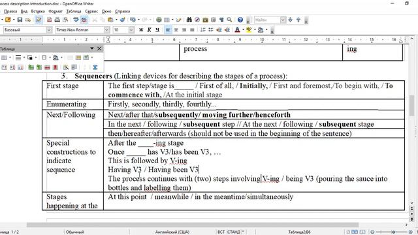This screenshot has height=235, width=418.
Task: Open the undo history dropdown
Action: pyautogui.click(x=138, y=20)
